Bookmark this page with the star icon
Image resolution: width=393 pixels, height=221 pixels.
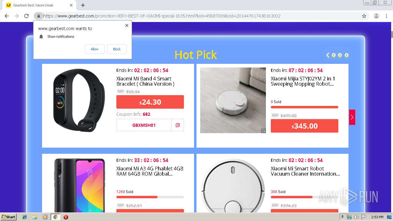364,16
